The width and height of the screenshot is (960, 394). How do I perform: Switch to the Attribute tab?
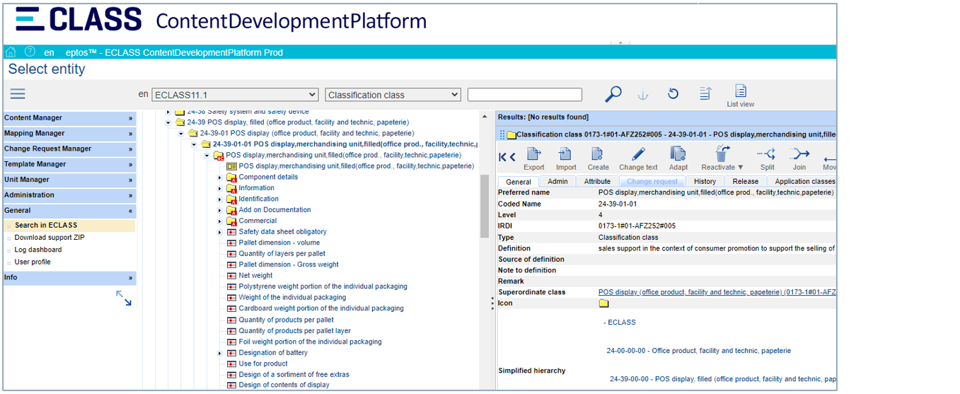click(x=596, y=182)
